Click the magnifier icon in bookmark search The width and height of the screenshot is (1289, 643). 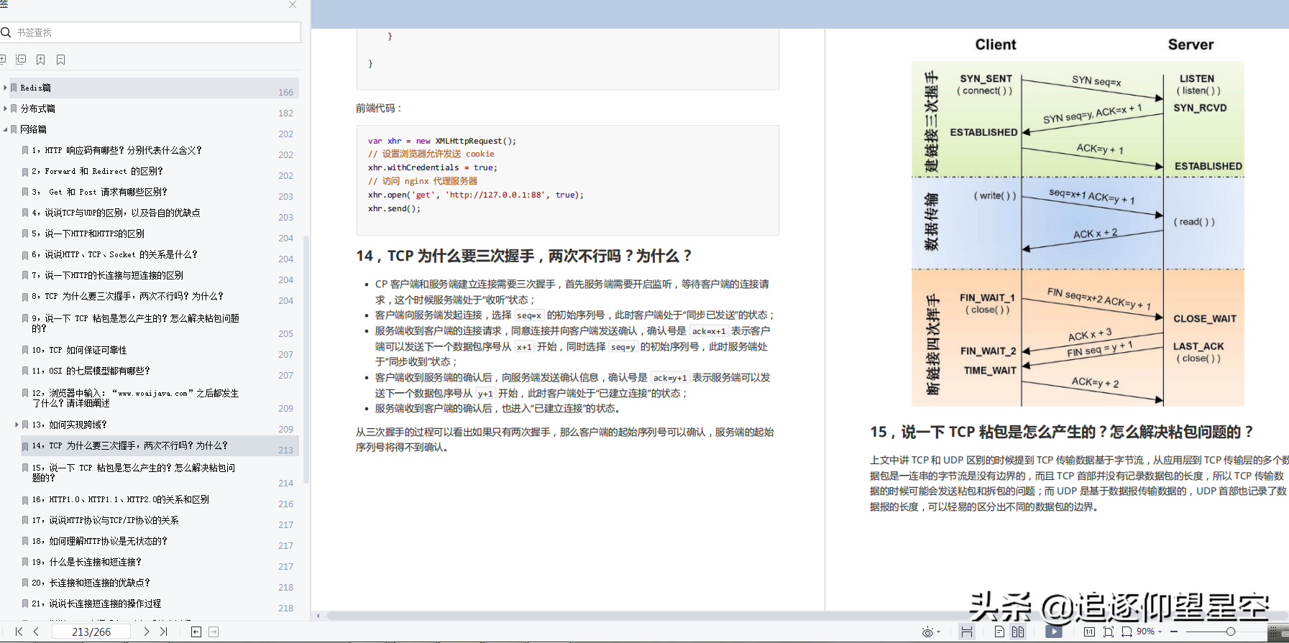click(6, 32)
